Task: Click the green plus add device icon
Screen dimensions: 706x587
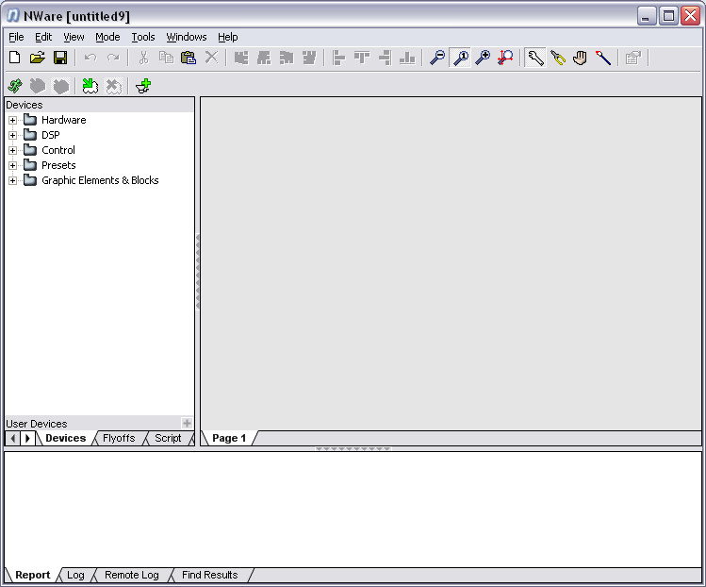Action: pyautogui.click(x=143, y=86)
